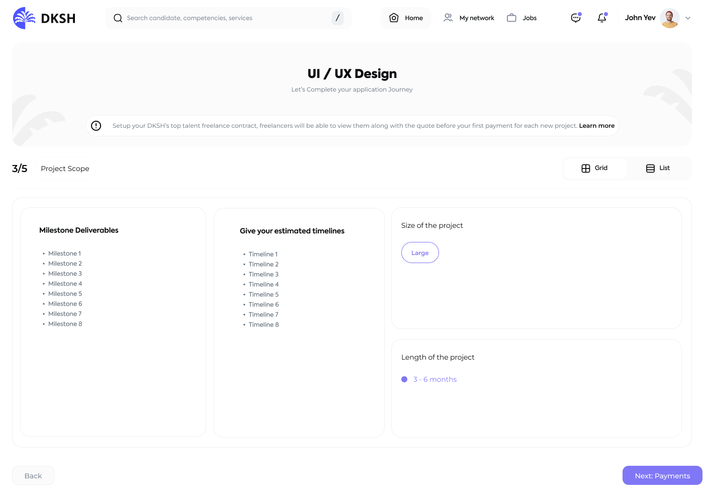704x503 pixels.
Task: Click the Back button
Action: 33,475
